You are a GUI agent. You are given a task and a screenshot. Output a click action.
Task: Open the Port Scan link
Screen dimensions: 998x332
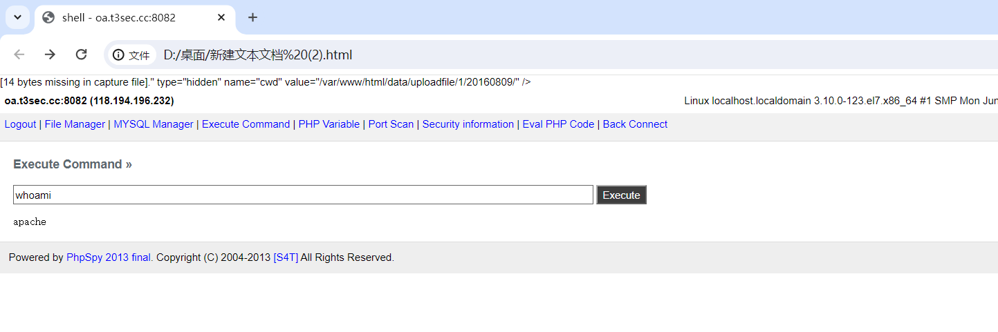point(391,124)
